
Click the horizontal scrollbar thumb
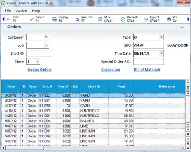(x=25, y=148)
